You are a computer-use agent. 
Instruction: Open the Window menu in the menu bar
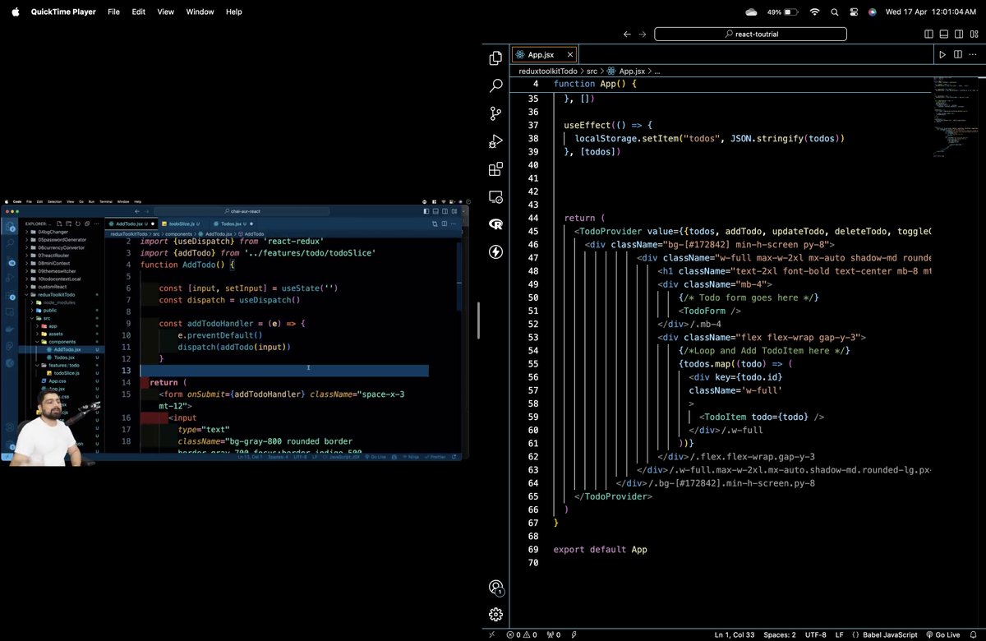(200, 12)
